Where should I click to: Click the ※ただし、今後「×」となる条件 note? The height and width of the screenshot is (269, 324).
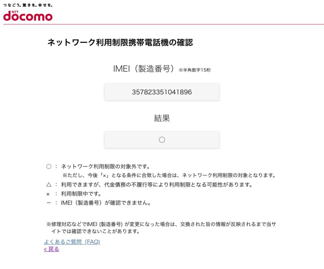[169, 175]
